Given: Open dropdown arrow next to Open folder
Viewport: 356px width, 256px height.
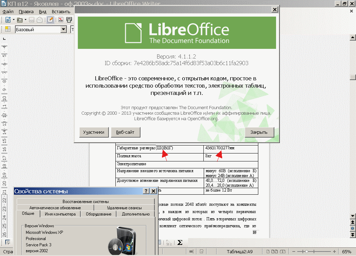Looking at the screenshot, I should coord(26,20).
